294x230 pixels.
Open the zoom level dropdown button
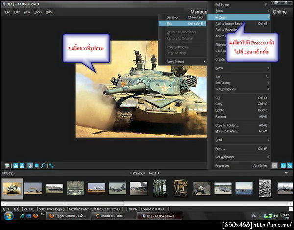pyautogui.click(x=275, y=166)
